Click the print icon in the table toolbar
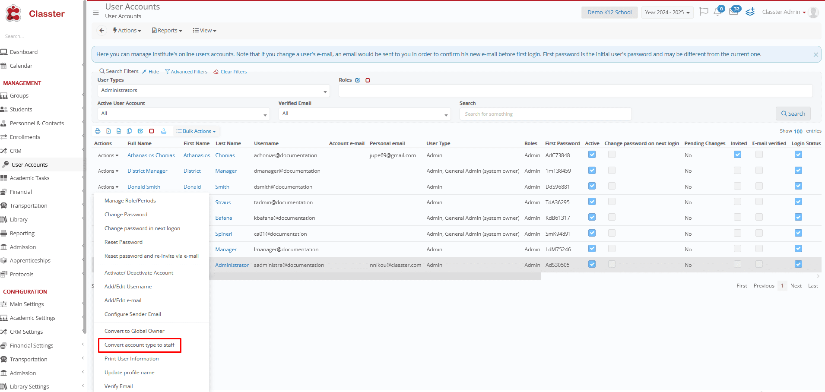 click(x=98, y=131)
